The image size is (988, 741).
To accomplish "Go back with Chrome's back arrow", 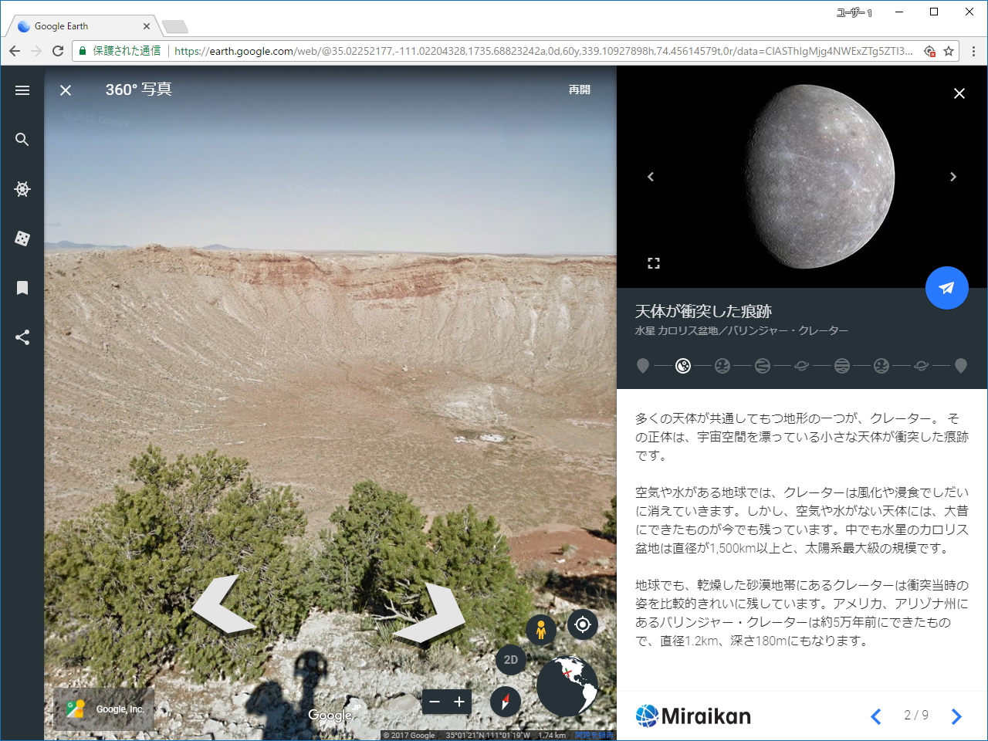I will coord(15,51).
